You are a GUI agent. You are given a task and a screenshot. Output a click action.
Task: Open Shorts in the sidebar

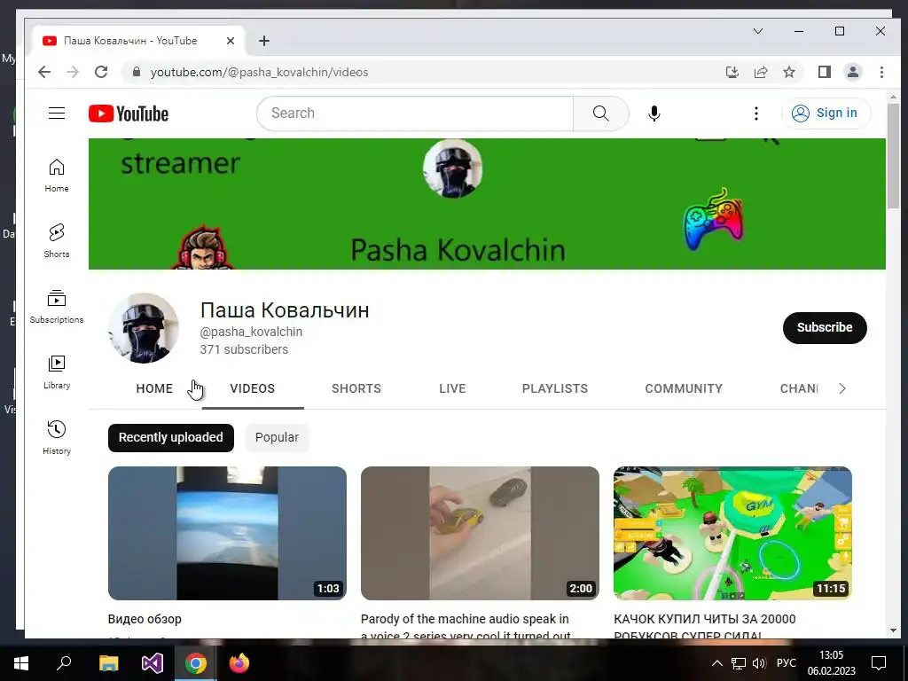coord(56,241)
